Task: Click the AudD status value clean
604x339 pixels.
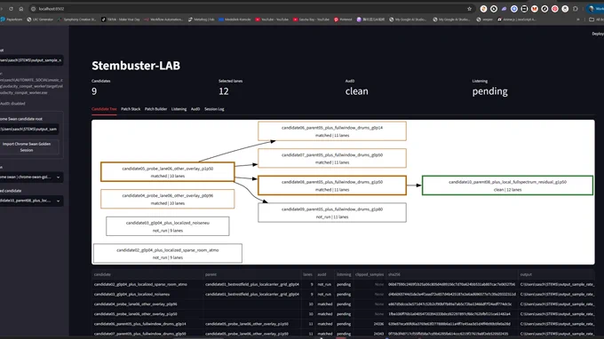Action: 357,91
